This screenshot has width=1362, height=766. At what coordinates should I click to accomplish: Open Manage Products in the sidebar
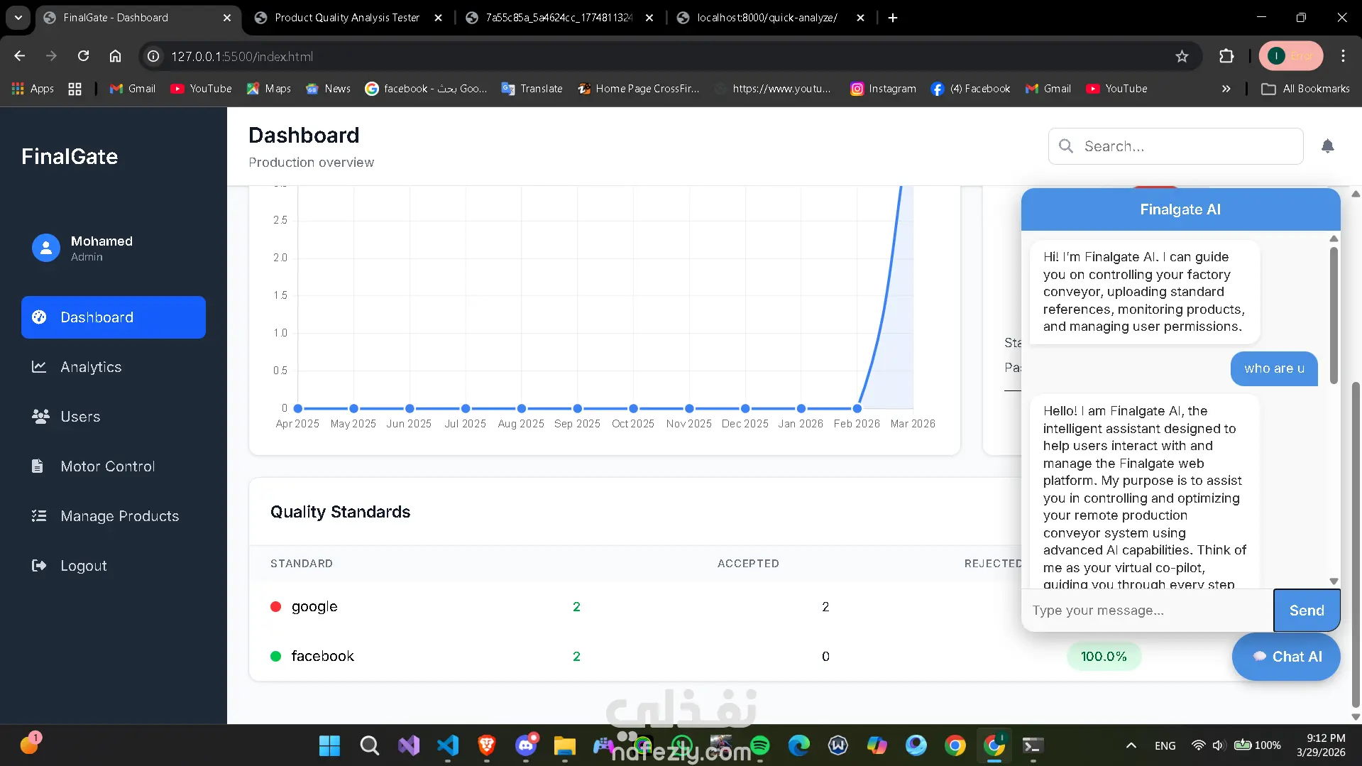click(x=114, y=516)
